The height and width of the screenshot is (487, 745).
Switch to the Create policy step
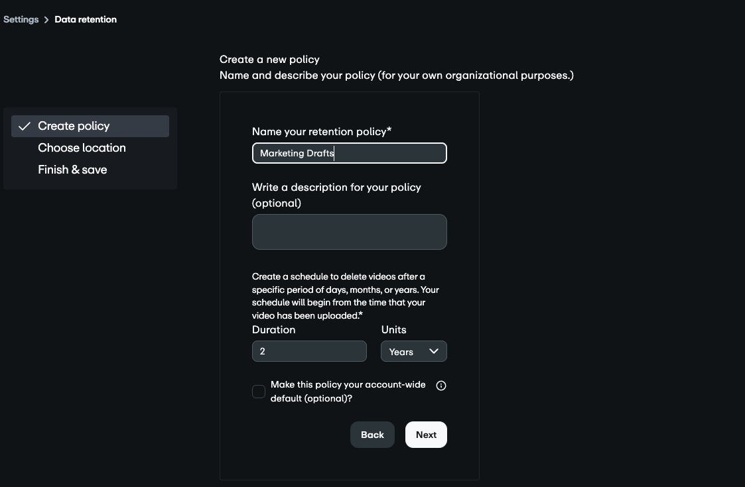(x=74, y=125)
